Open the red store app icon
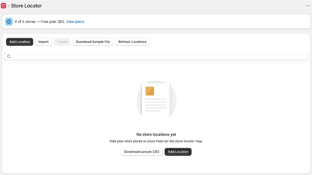This screenshot has height=175, width=312. tap(4, 6)
